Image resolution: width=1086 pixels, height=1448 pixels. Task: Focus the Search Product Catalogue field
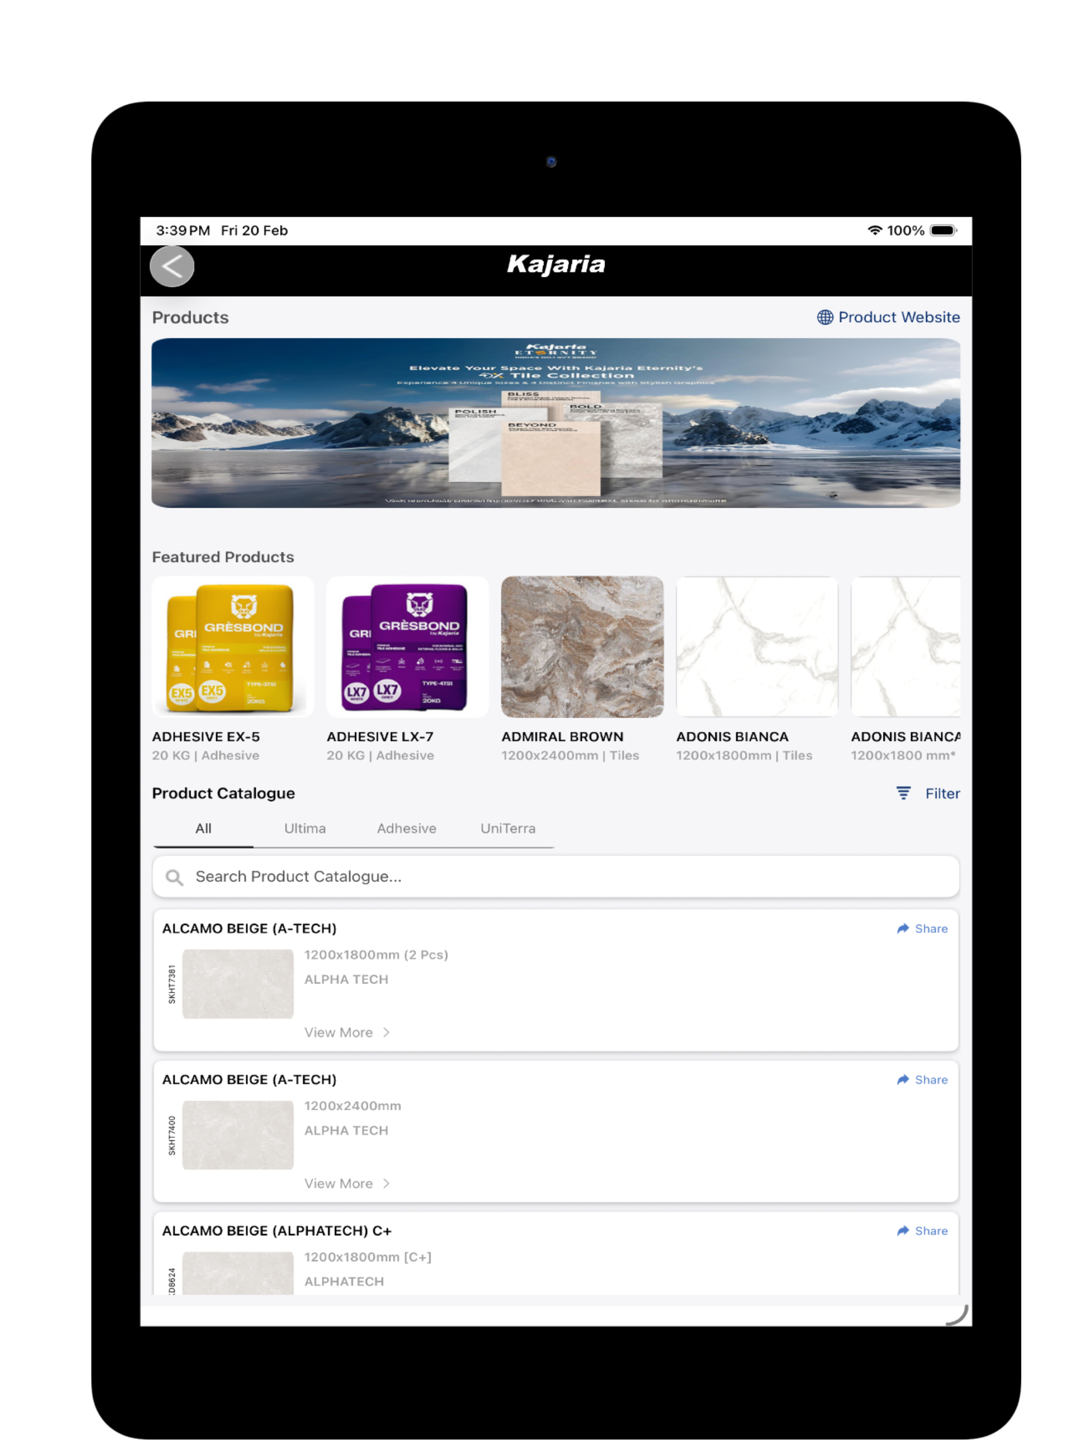[x=556, y=877]
